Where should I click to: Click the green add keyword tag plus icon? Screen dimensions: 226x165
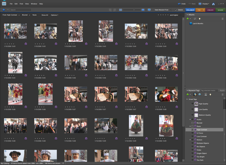(x=188, y=94)
